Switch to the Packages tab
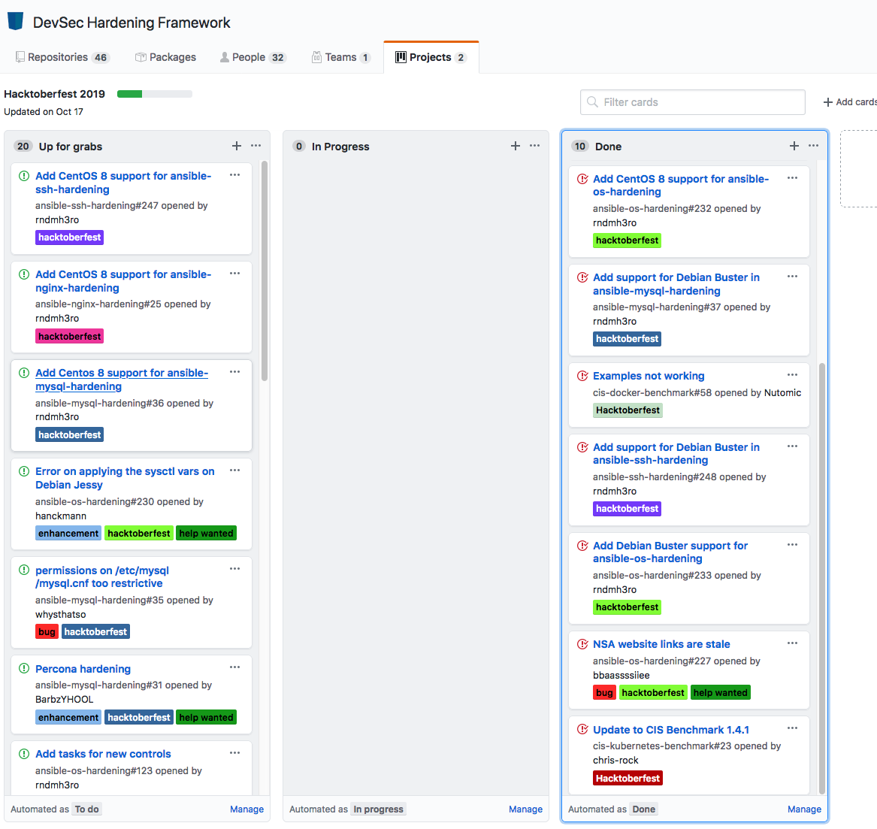877x829 pixels. coord(165,57)
